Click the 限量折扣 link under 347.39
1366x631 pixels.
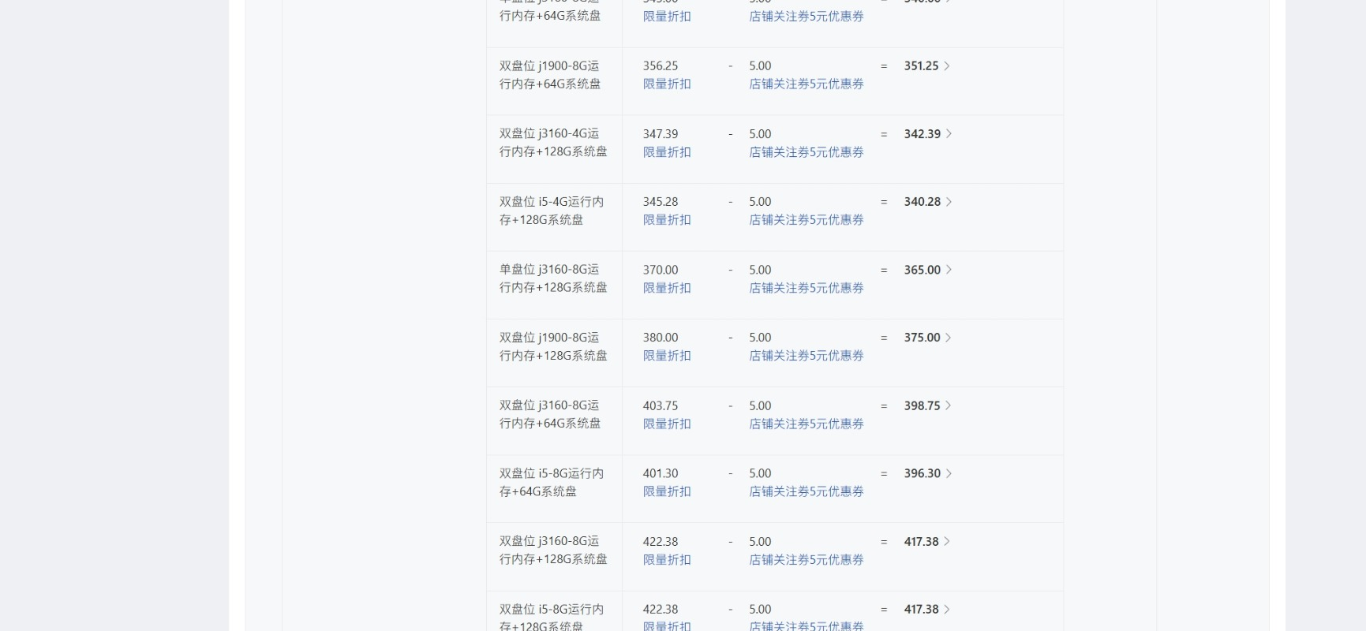pyautogui.click(x=667, y=151)
